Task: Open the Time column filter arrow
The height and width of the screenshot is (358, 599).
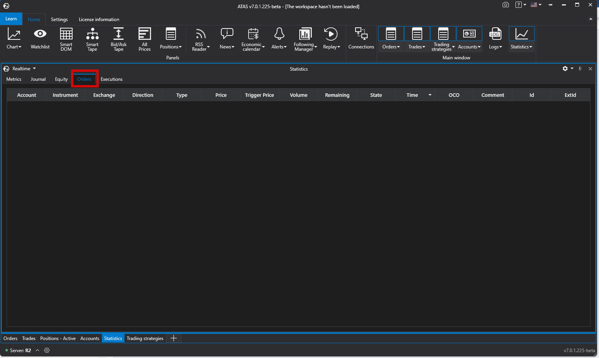Action: tap(430, 95)
